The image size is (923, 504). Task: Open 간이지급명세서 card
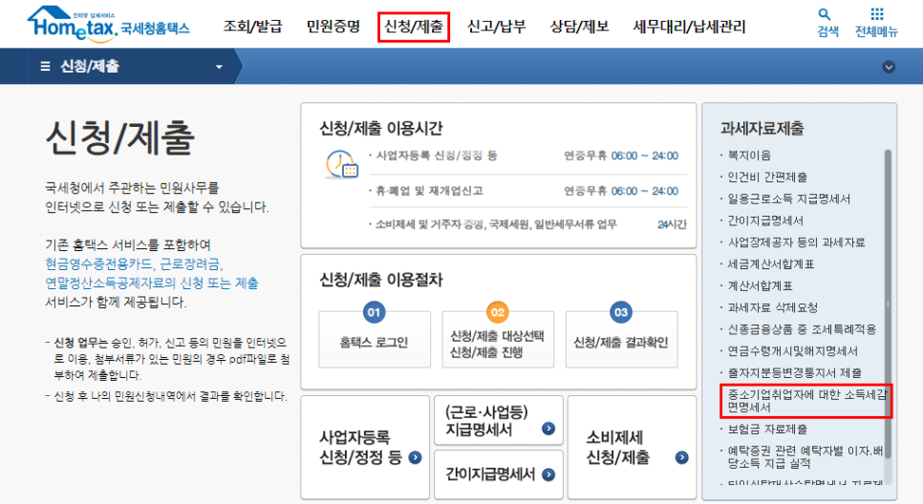point(499,474)
